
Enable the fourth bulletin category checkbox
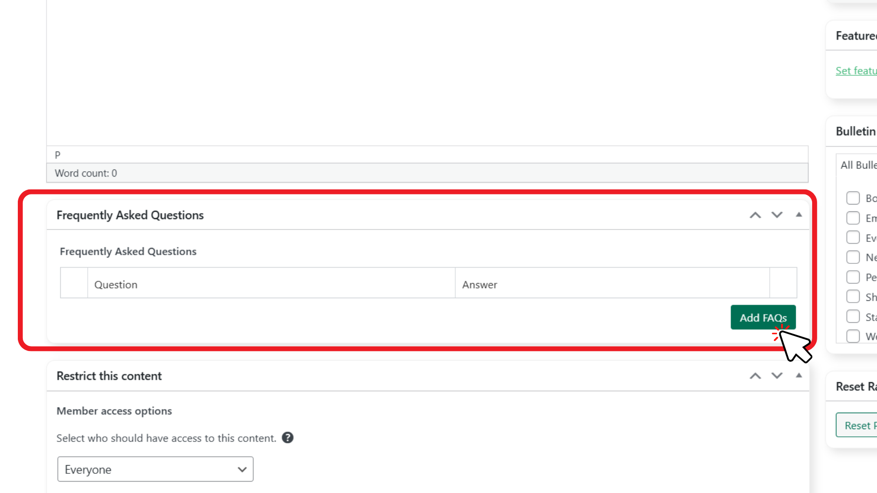853,257
